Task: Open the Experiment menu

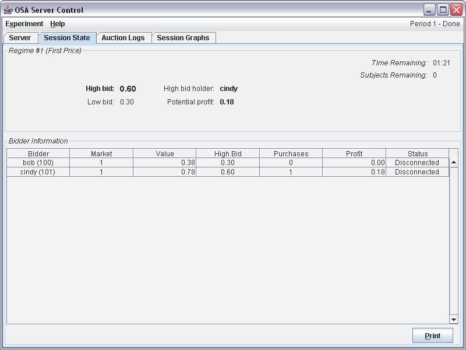Action: pos(24,24)
